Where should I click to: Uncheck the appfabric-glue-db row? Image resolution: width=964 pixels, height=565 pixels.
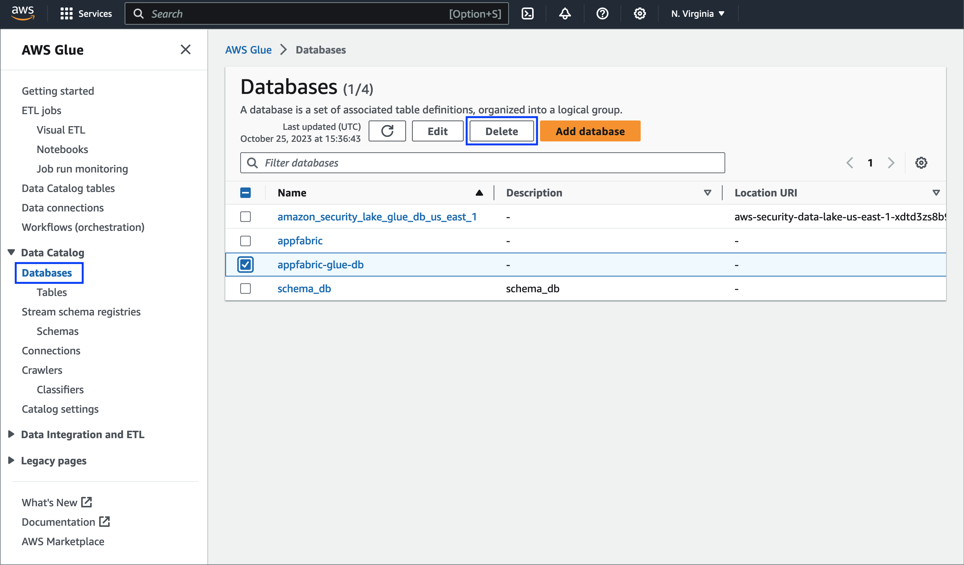pyautogui.click(x=245, y=264)
